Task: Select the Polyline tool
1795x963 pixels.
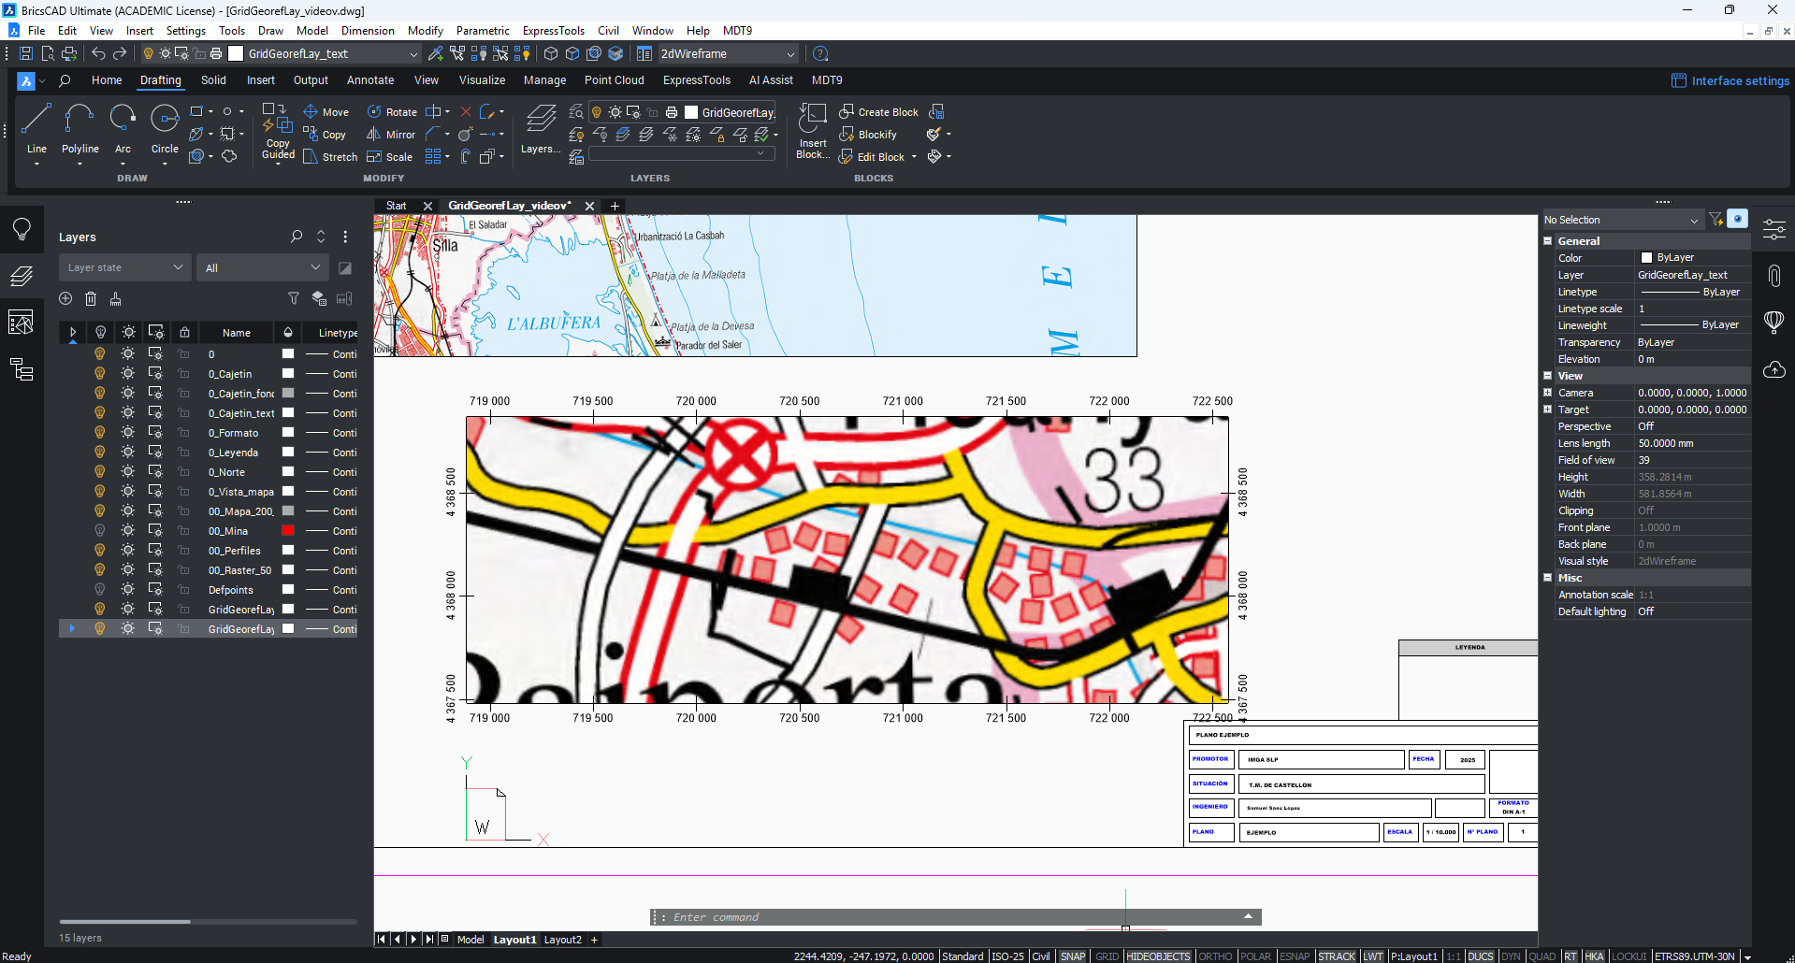Action: 80,126
